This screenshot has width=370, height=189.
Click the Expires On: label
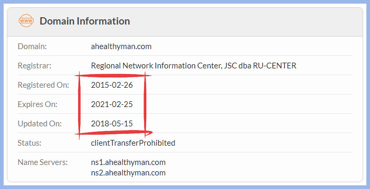pyautogui.click(x=38, y=104)
